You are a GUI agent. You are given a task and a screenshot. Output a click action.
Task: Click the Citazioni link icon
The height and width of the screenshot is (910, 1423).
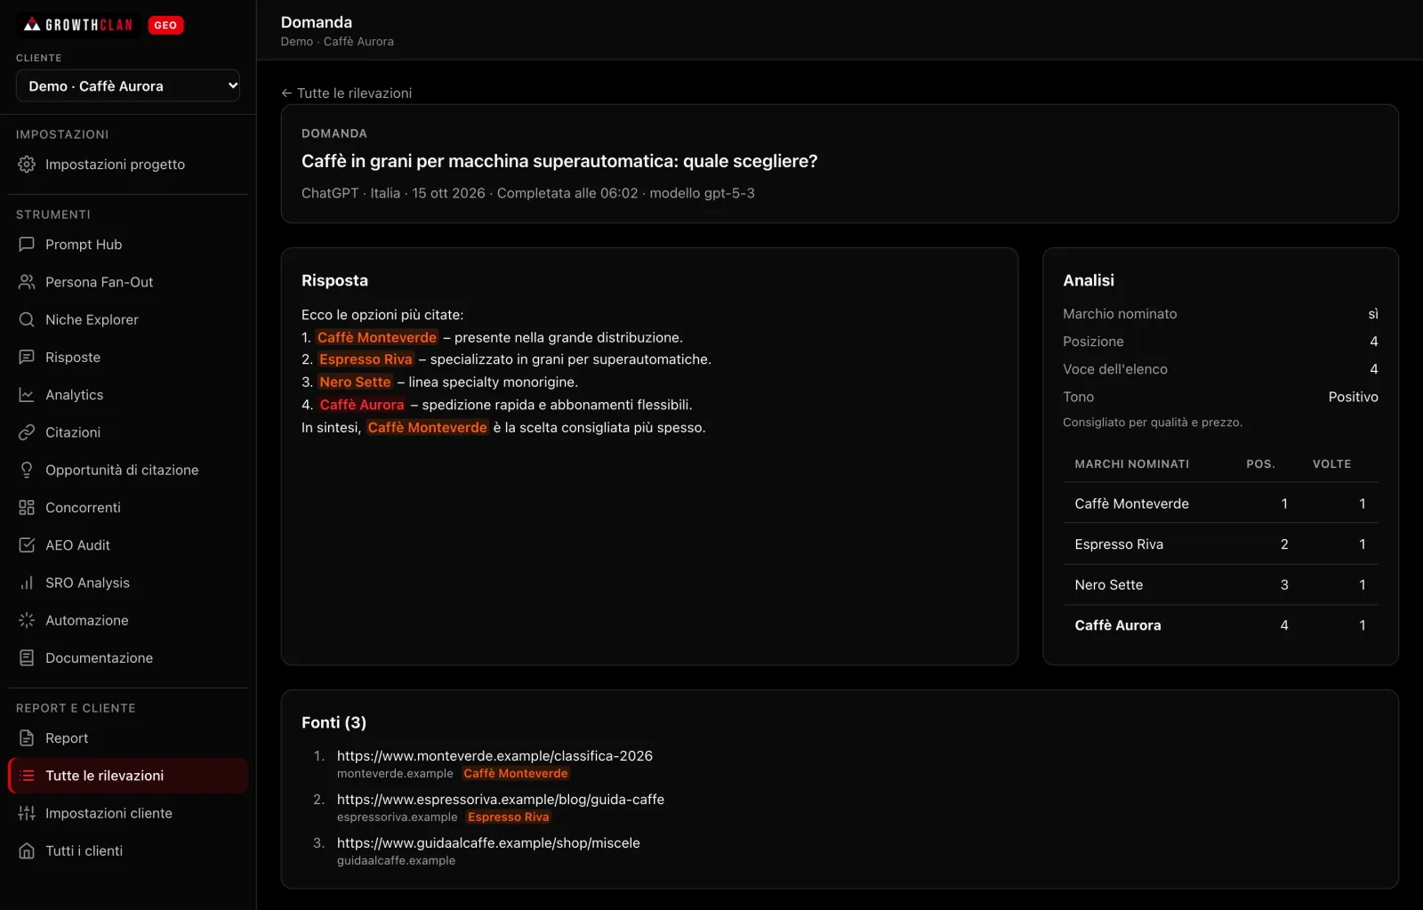click(x=27, y=432)
